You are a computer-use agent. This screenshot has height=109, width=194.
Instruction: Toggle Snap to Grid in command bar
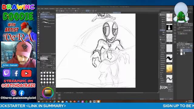click(x=91, y=11)
